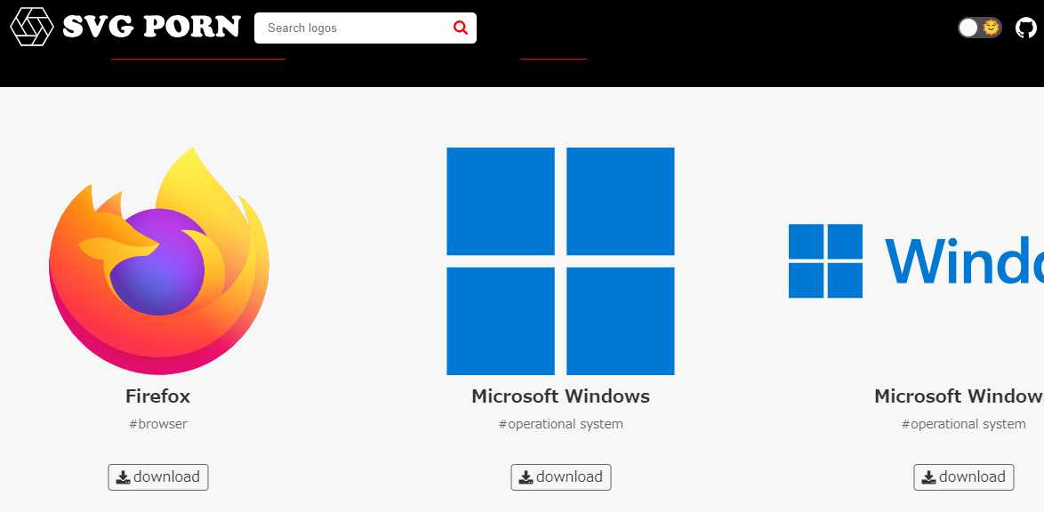Click the Firefox title text
The height and width of the screenshot is (512, 1044).
coord(157,396)
